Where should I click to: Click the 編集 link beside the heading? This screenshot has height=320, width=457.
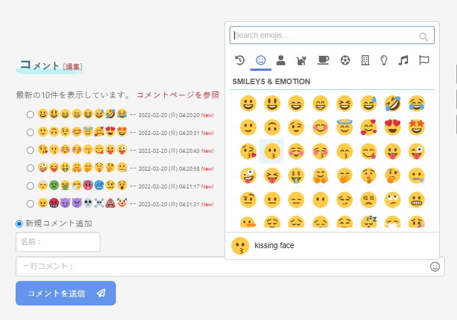(x=72, y=67)
